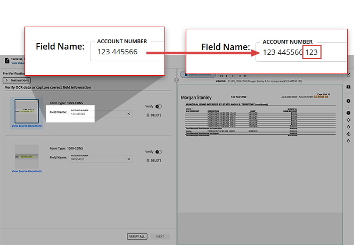Delete the first 1099-CONS entry
354x245 pixels.
point(153,115)
